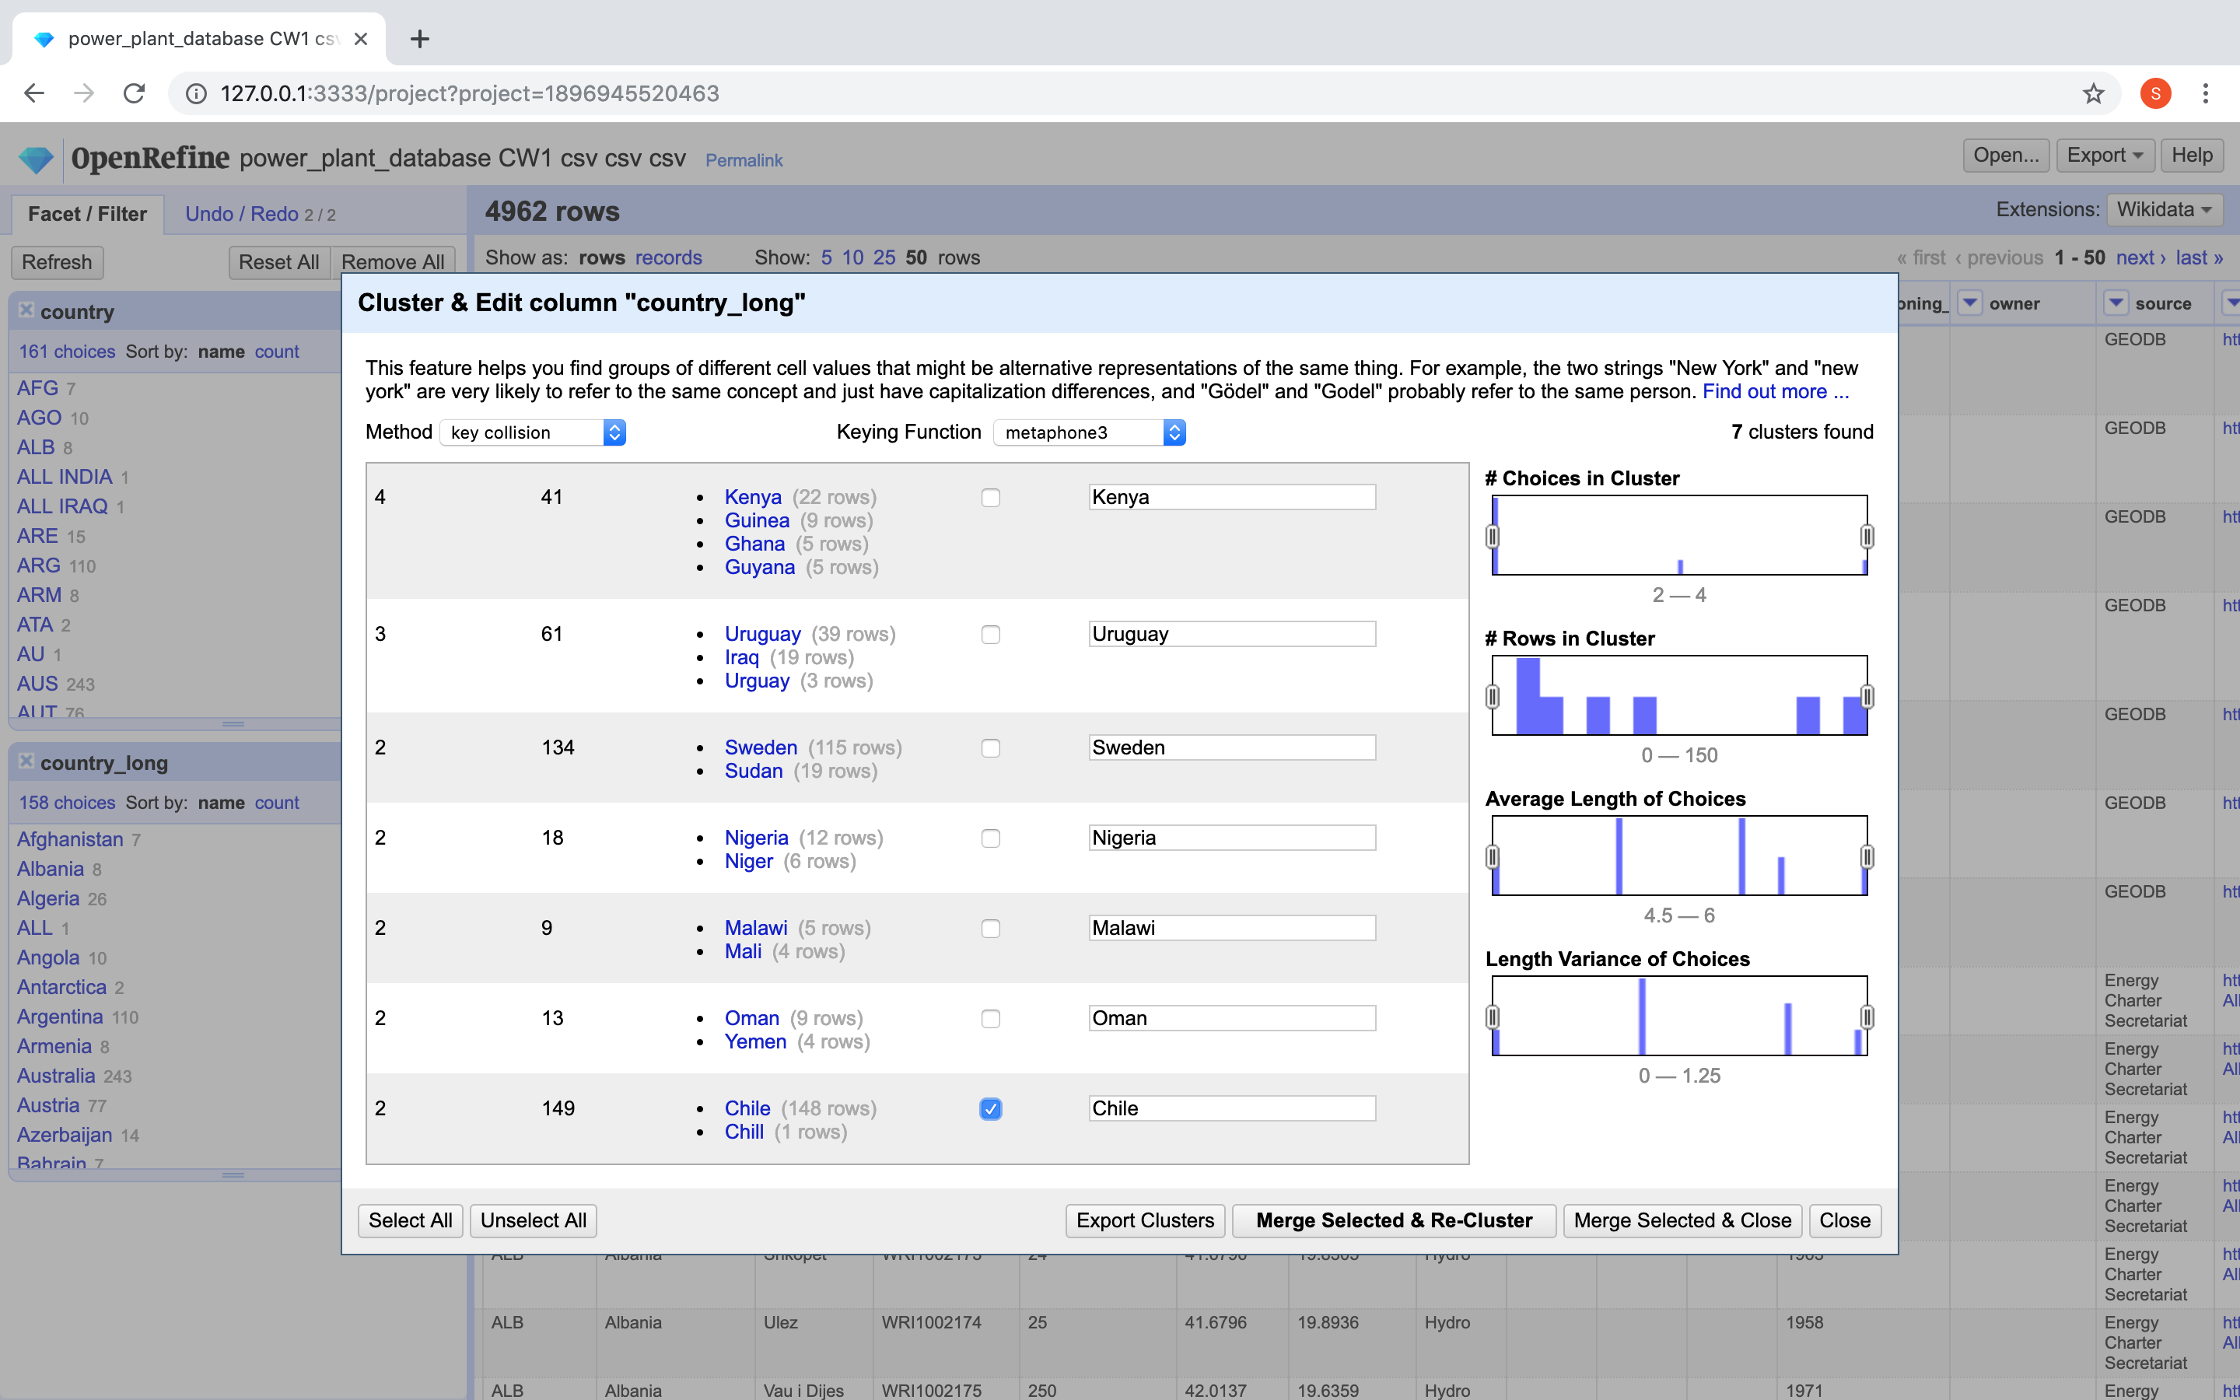Screen dimensions: 2240x1400
Task: Check the Kenya cluster merge checkbox
Action: pos(990,498)
